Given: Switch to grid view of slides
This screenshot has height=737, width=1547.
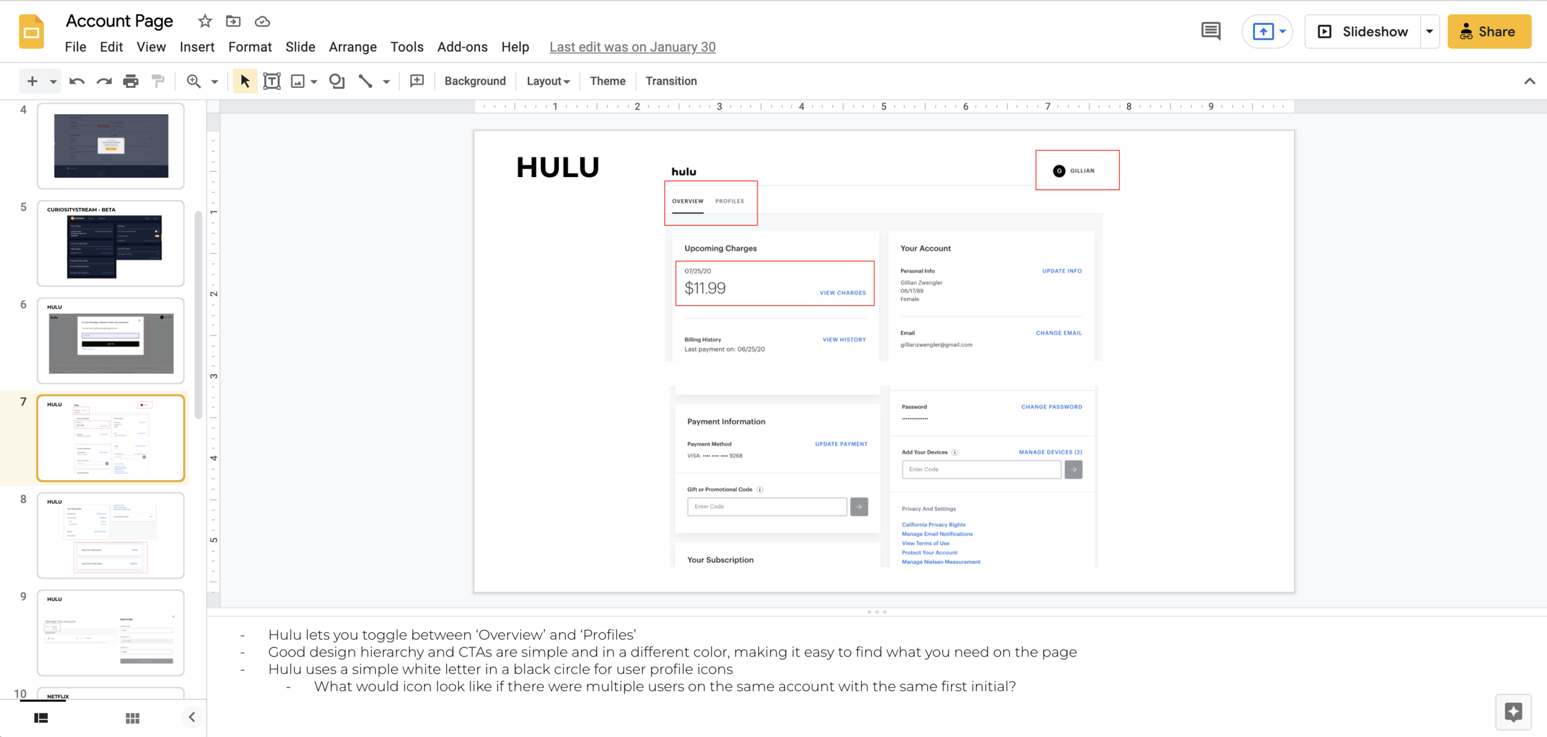Looking at the screenshot, I should tap(132, 718).
